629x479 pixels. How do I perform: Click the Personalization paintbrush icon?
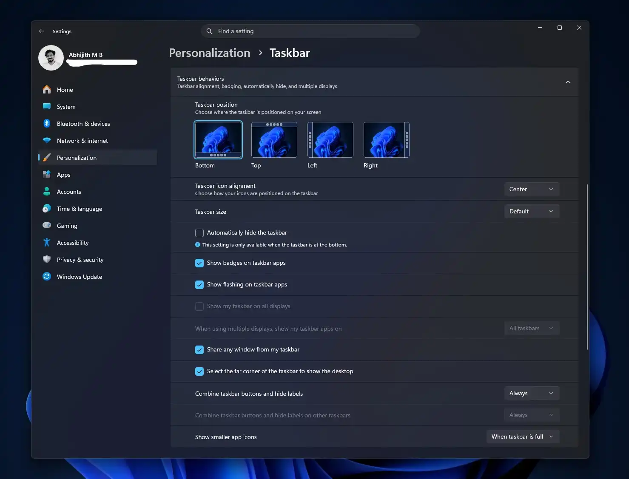[x=47, y=158]
